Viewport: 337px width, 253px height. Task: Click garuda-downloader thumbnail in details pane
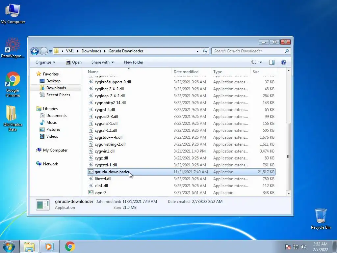tap(42, 205)
